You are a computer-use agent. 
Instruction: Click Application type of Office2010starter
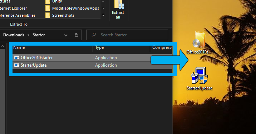coord(106,58)
